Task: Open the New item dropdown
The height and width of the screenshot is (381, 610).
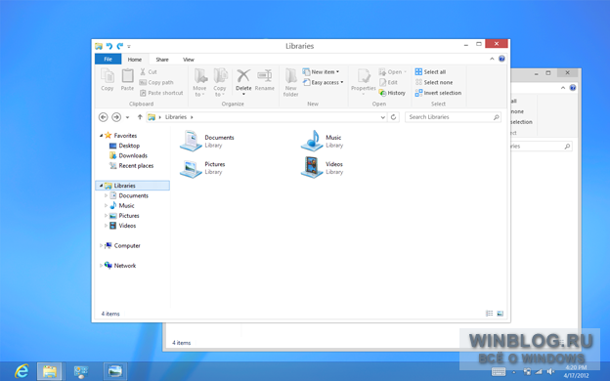Action: (x=321, y=72)
